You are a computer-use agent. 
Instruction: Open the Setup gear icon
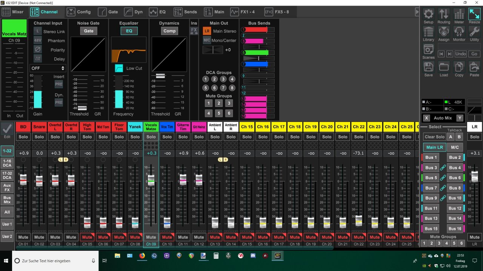[x=428, y=14]
